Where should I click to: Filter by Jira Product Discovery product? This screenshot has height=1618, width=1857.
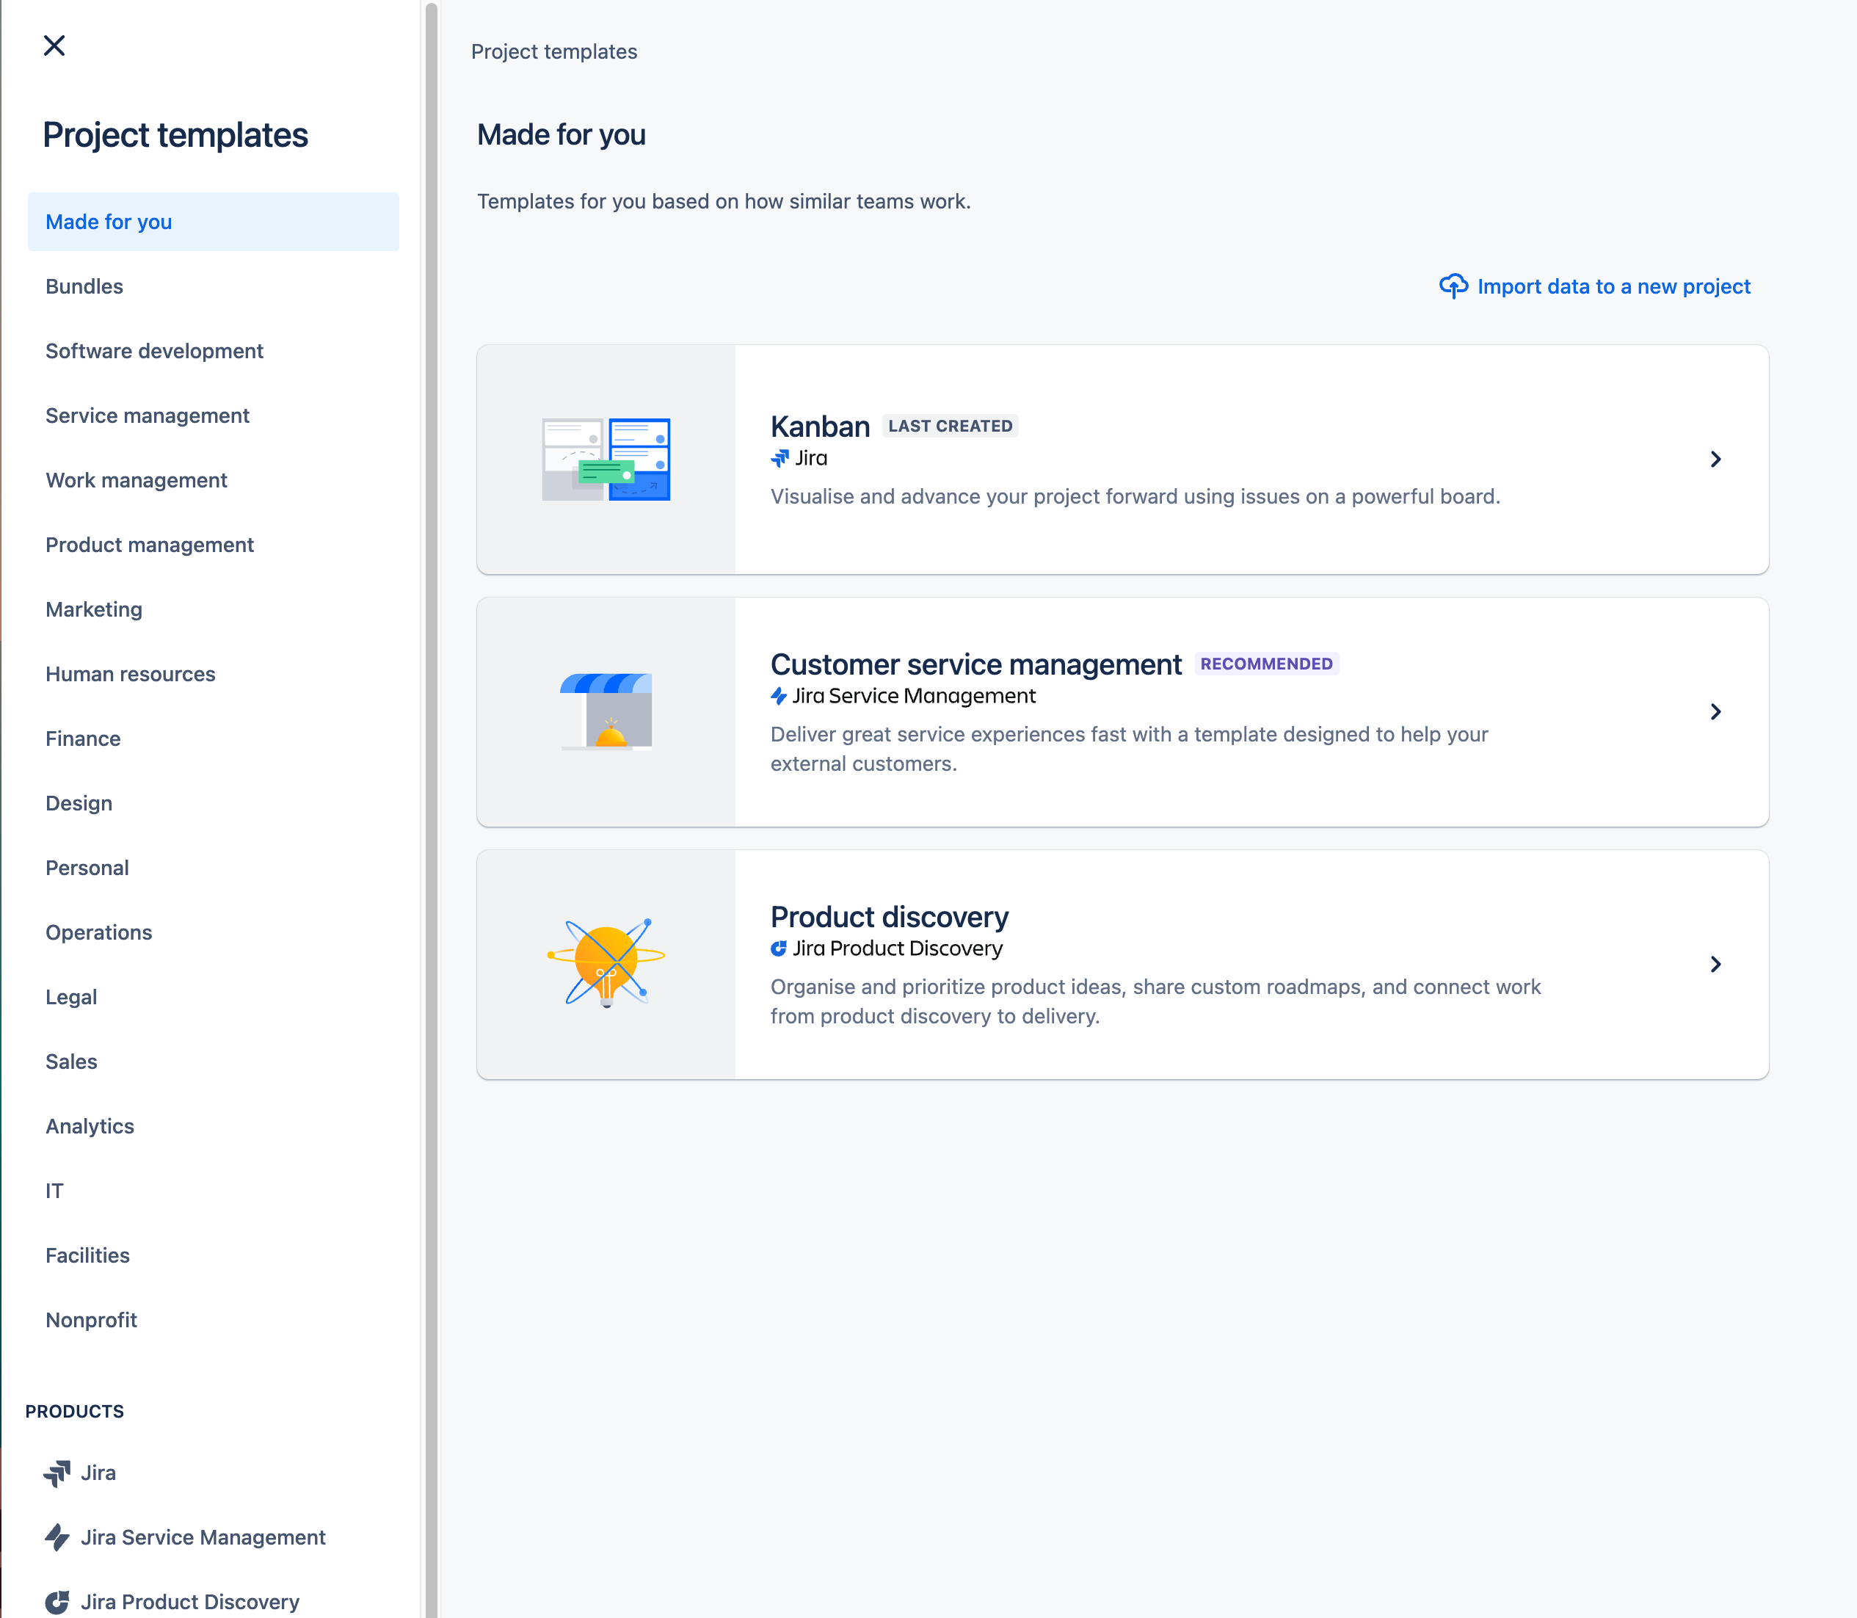click(x=213, y=1601)
